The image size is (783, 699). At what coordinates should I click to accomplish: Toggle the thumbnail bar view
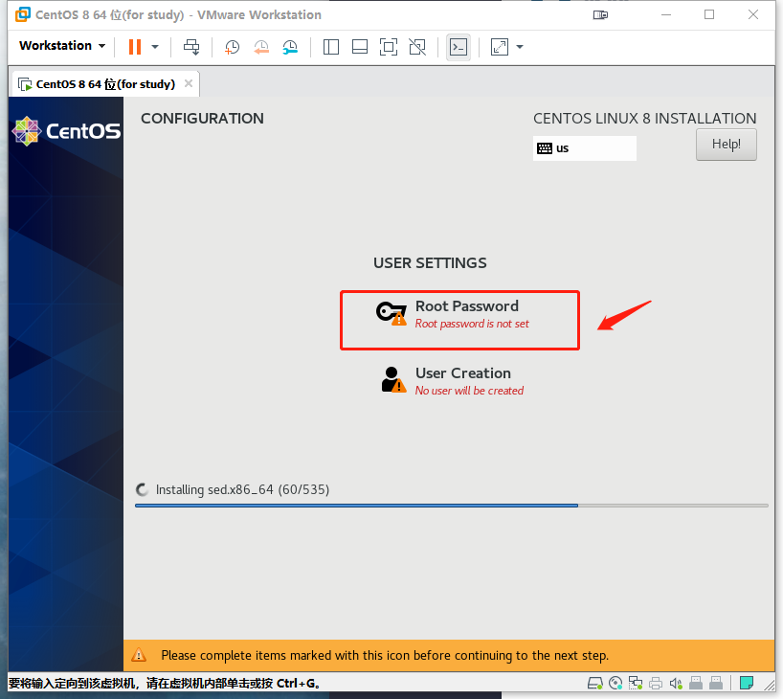(360, 47)
